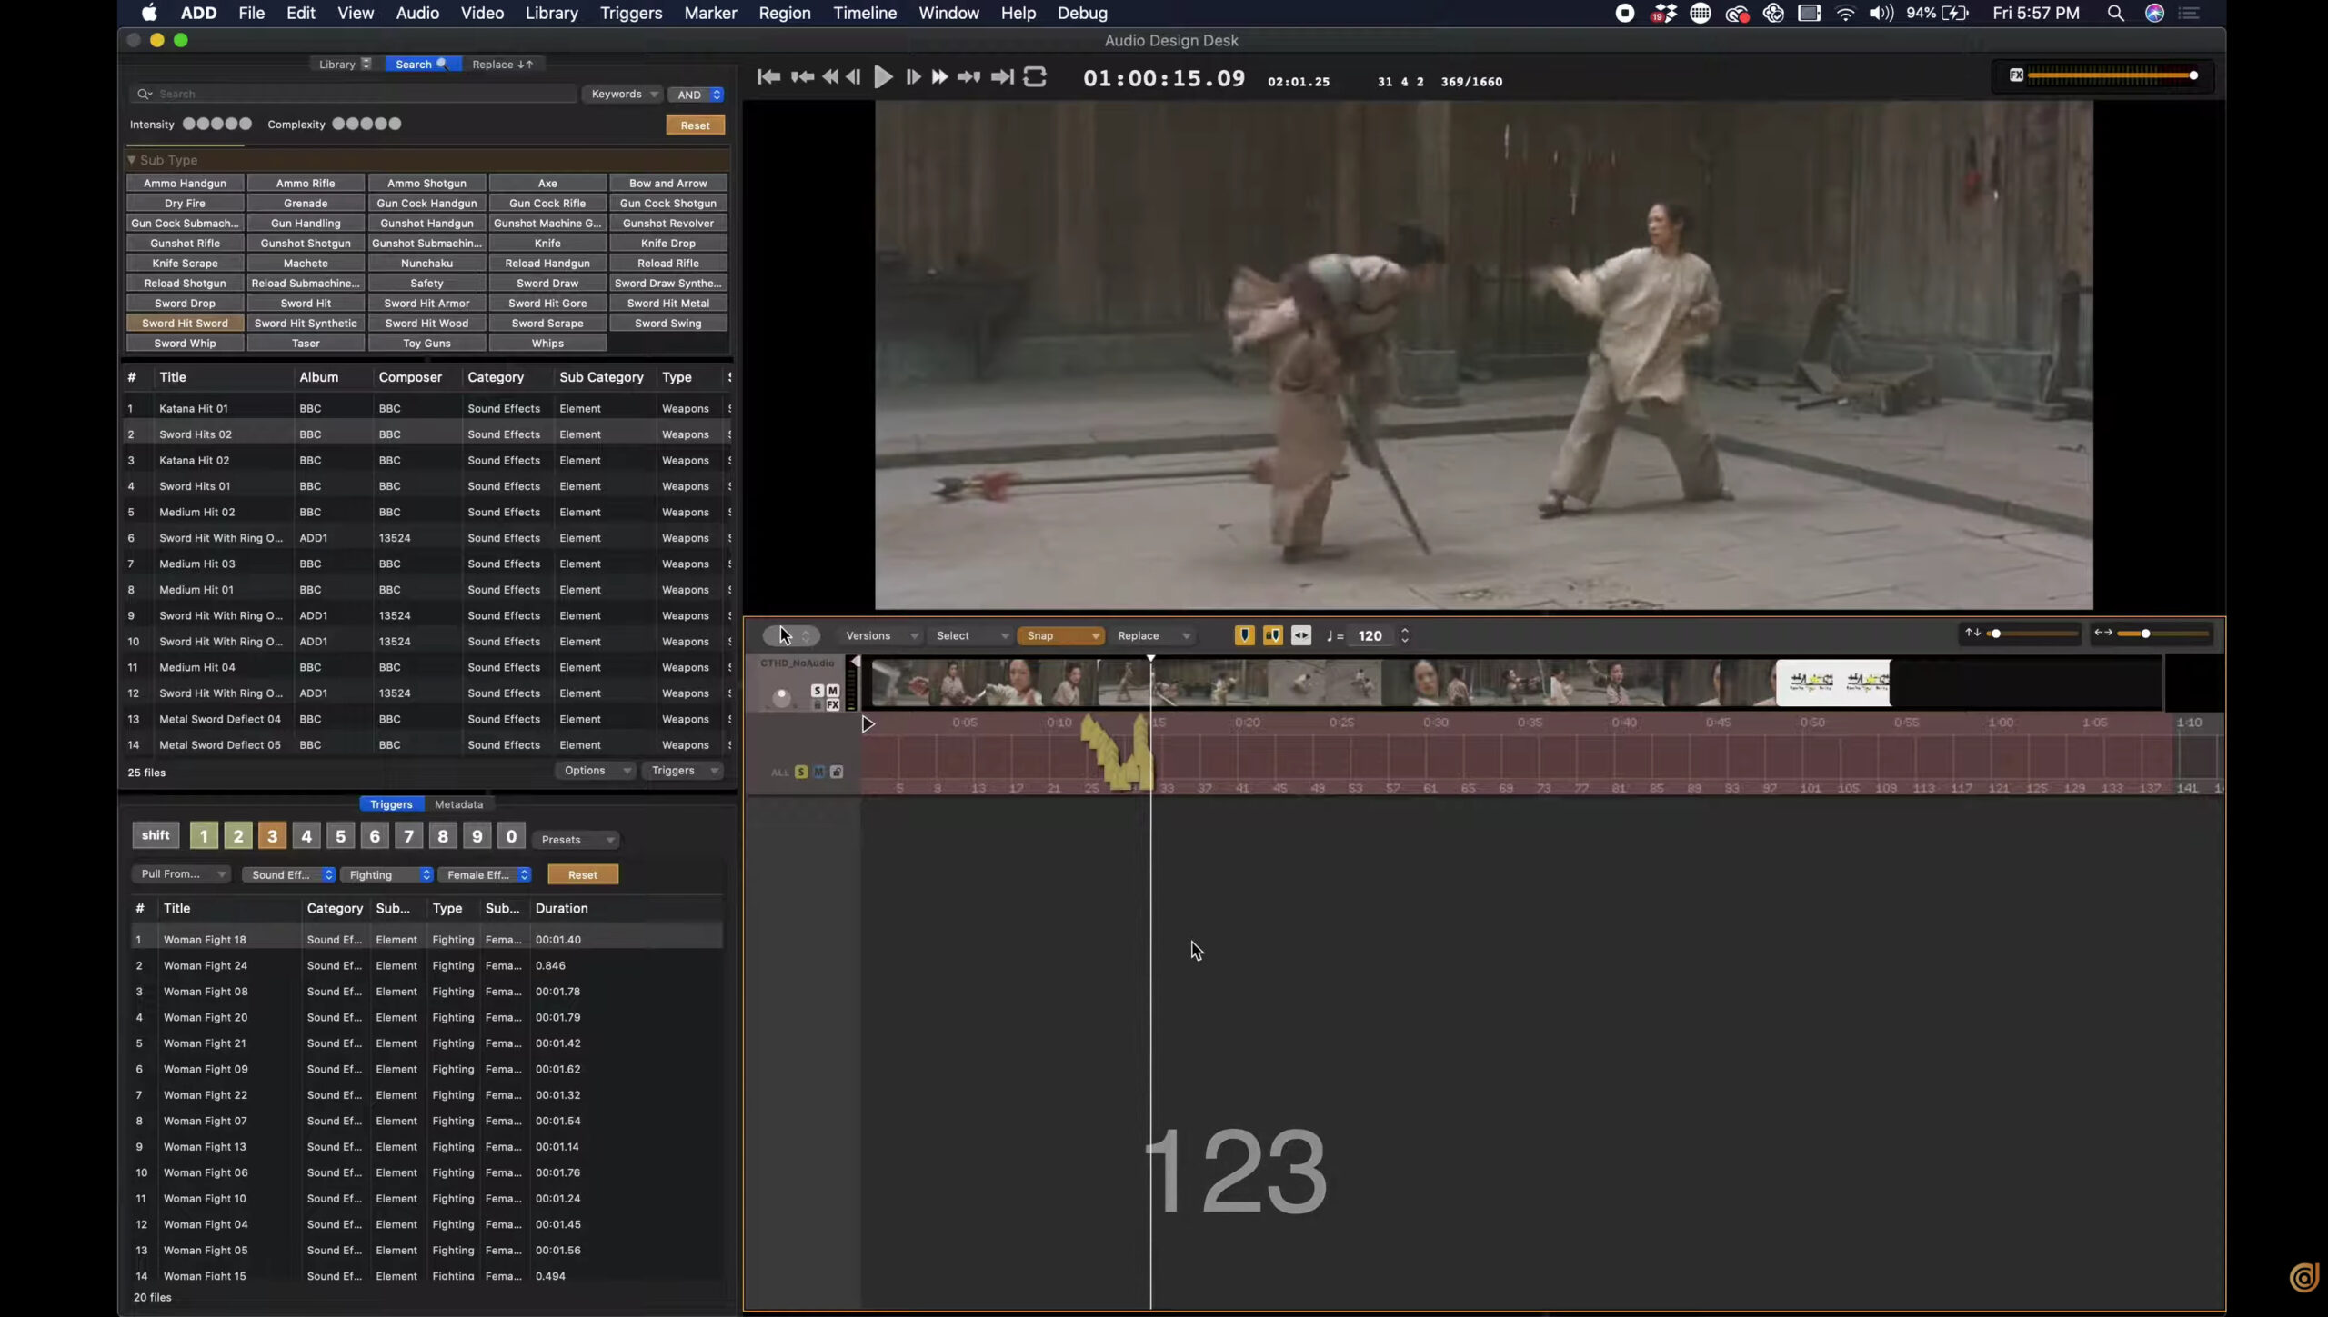Viewport: 2328px width, 1317px height.
Task: Go to start of timeline
Action: tap(768, 77)
